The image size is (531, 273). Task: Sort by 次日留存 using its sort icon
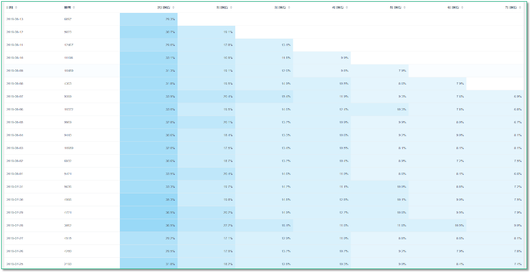174,8
